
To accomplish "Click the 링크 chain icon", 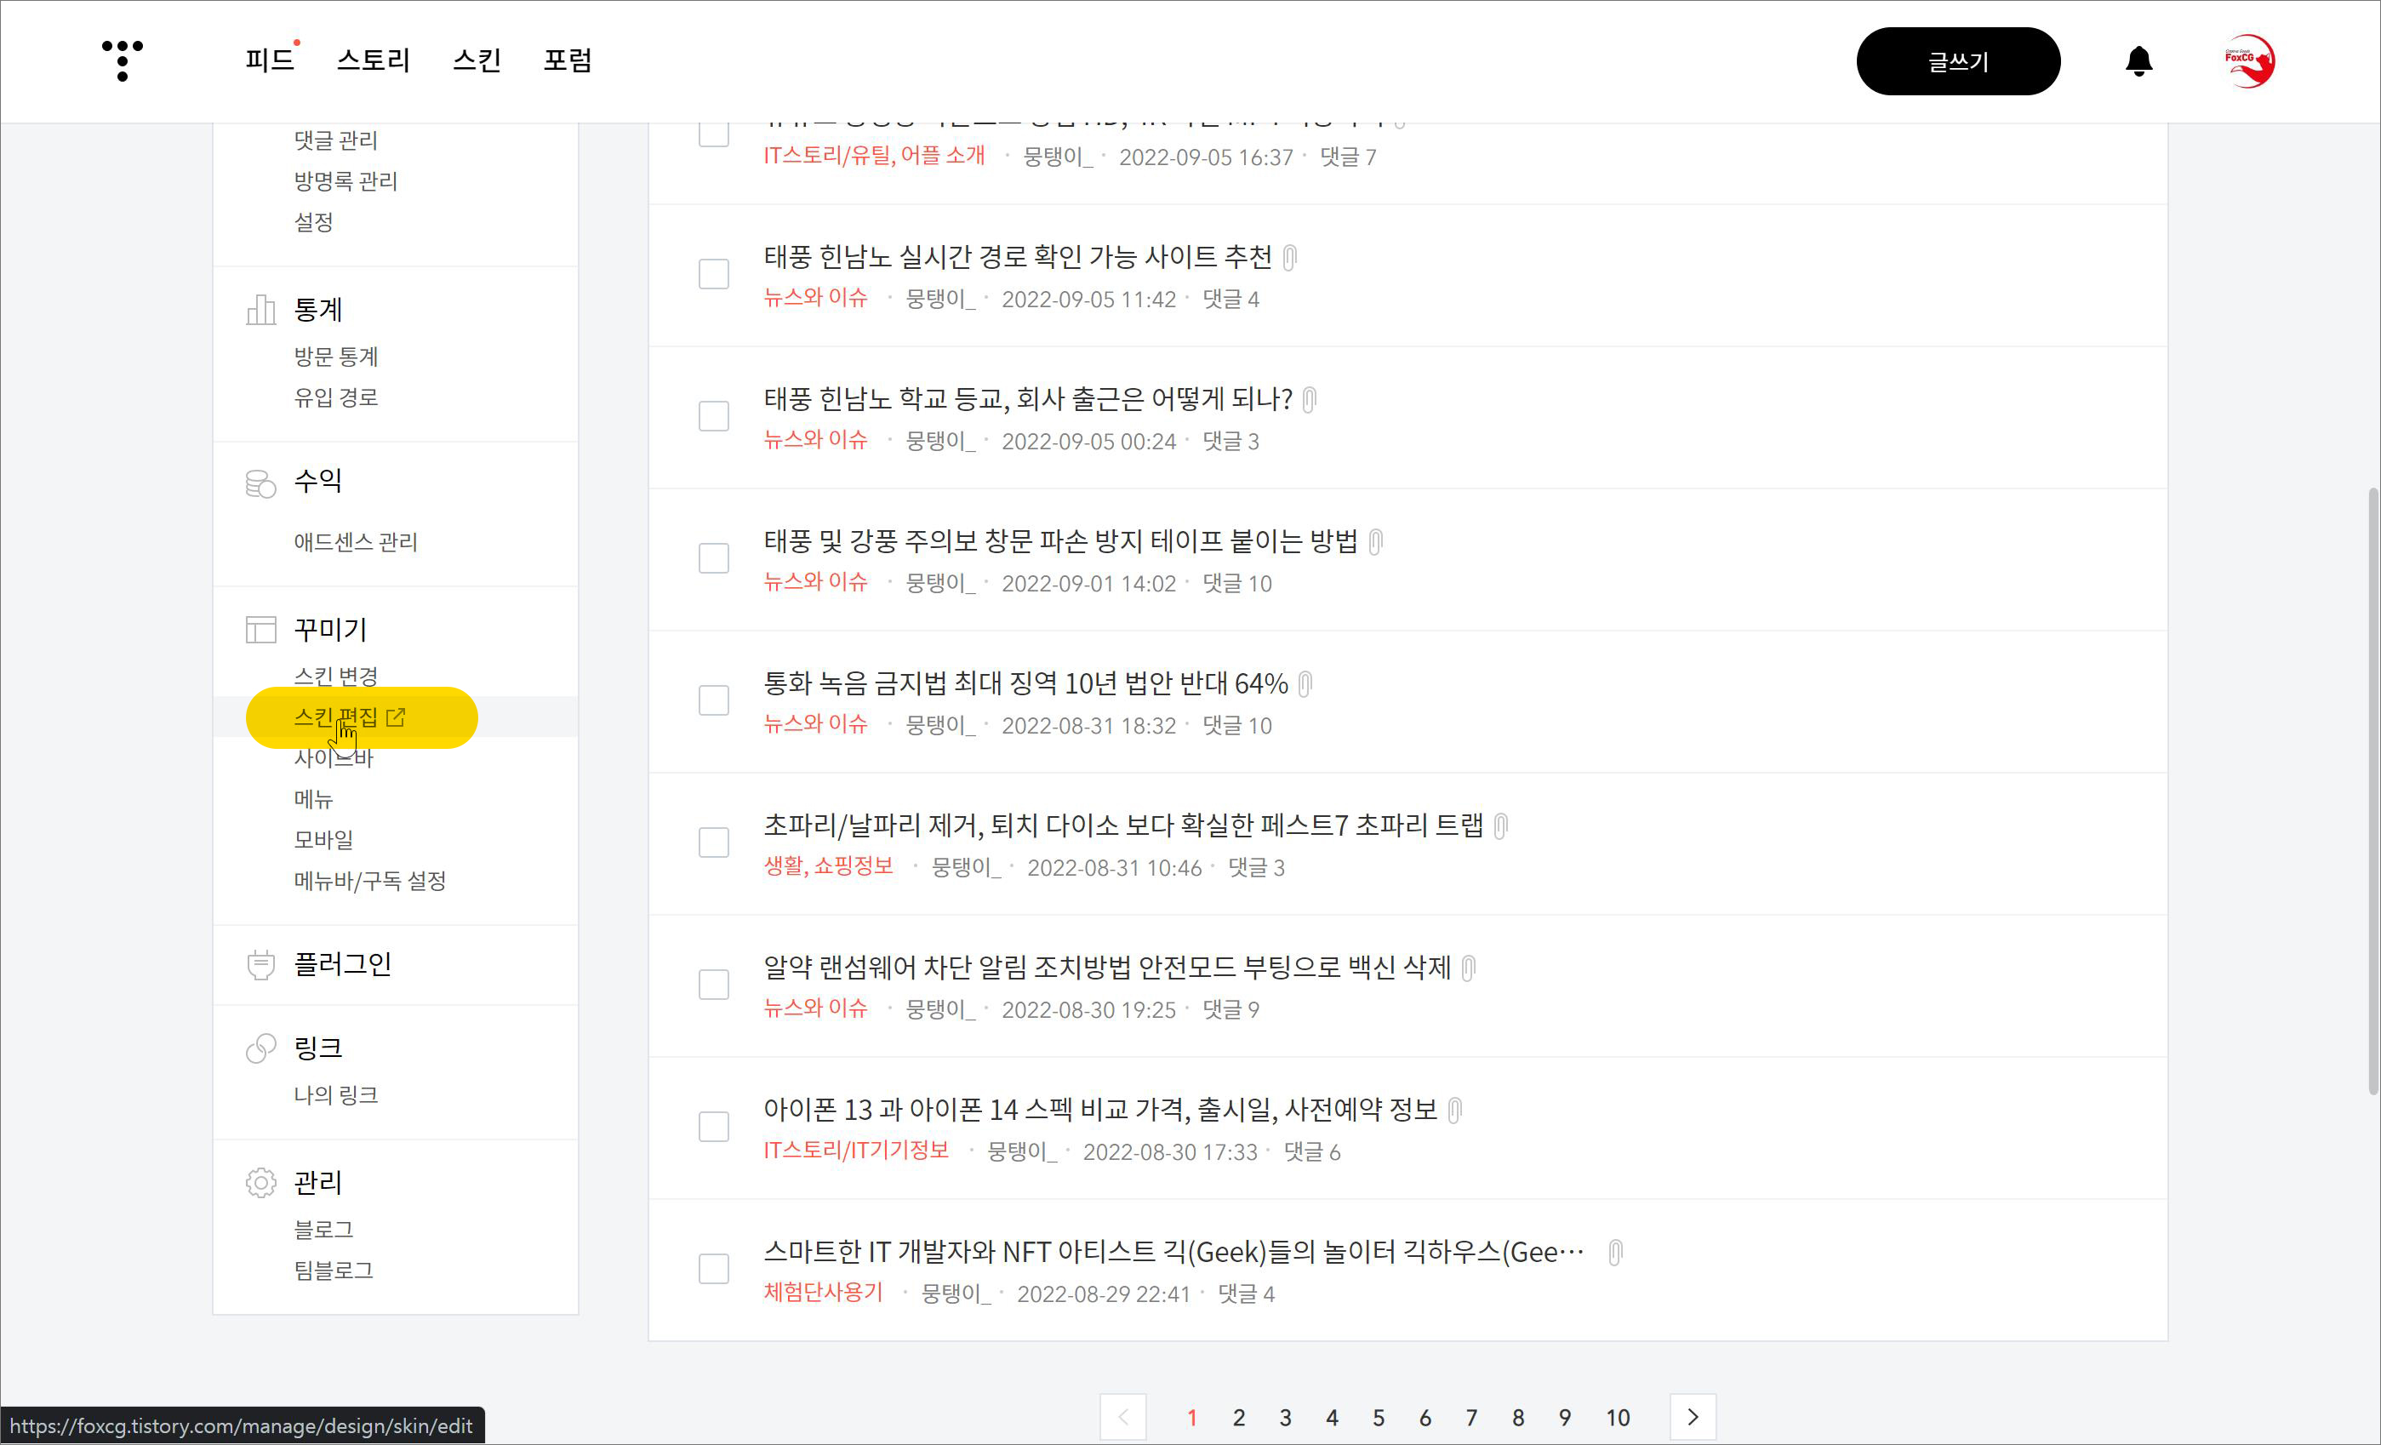I will click(261, 1048).
